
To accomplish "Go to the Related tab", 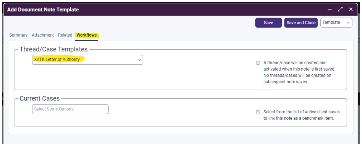I will click(x=65, y=35).
